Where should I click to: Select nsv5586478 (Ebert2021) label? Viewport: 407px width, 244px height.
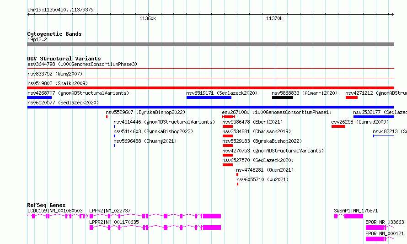pos(252,122)
